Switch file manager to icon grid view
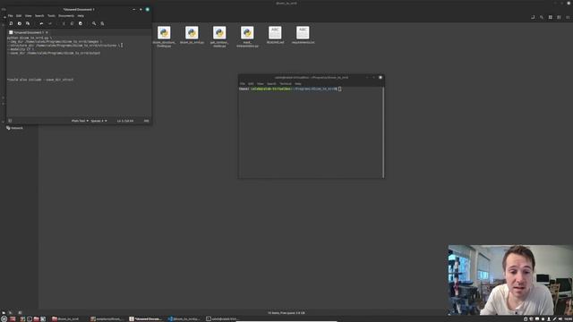 coord(551,17)
